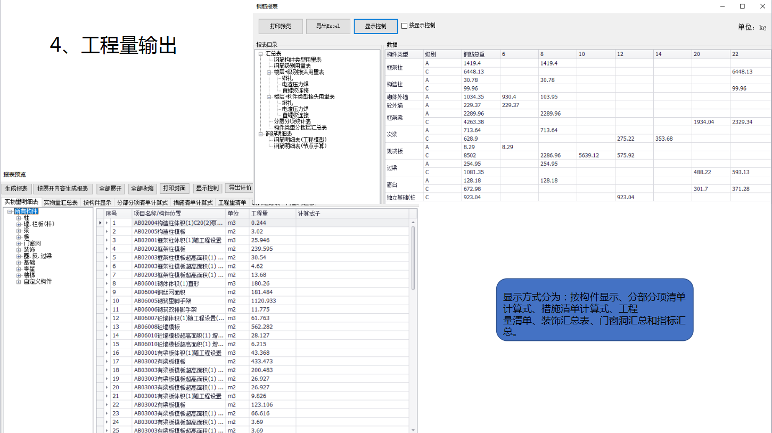Collapse 楼层+级别接头用量表 node

269,72
